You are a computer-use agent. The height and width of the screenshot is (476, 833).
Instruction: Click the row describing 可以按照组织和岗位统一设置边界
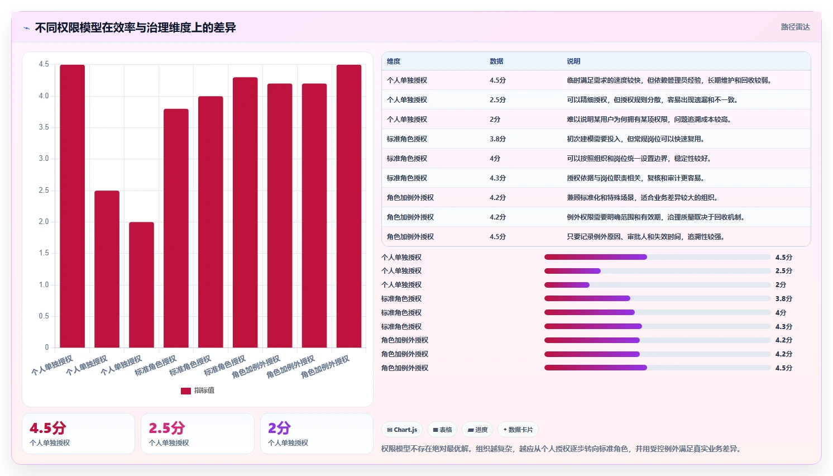tap(596, 159)
